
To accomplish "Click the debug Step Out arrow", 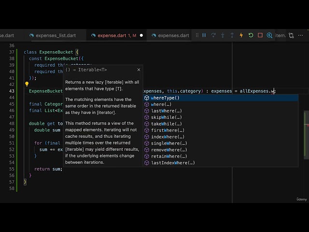I will (x=232, y=35).
